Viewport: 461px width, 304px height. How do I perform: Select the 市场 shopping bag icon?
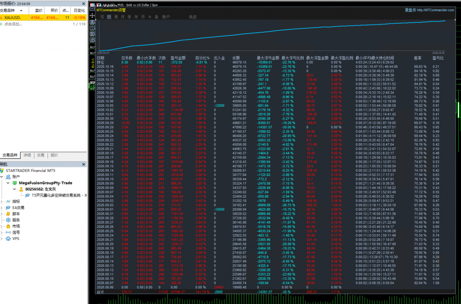(x=9, y=226)
